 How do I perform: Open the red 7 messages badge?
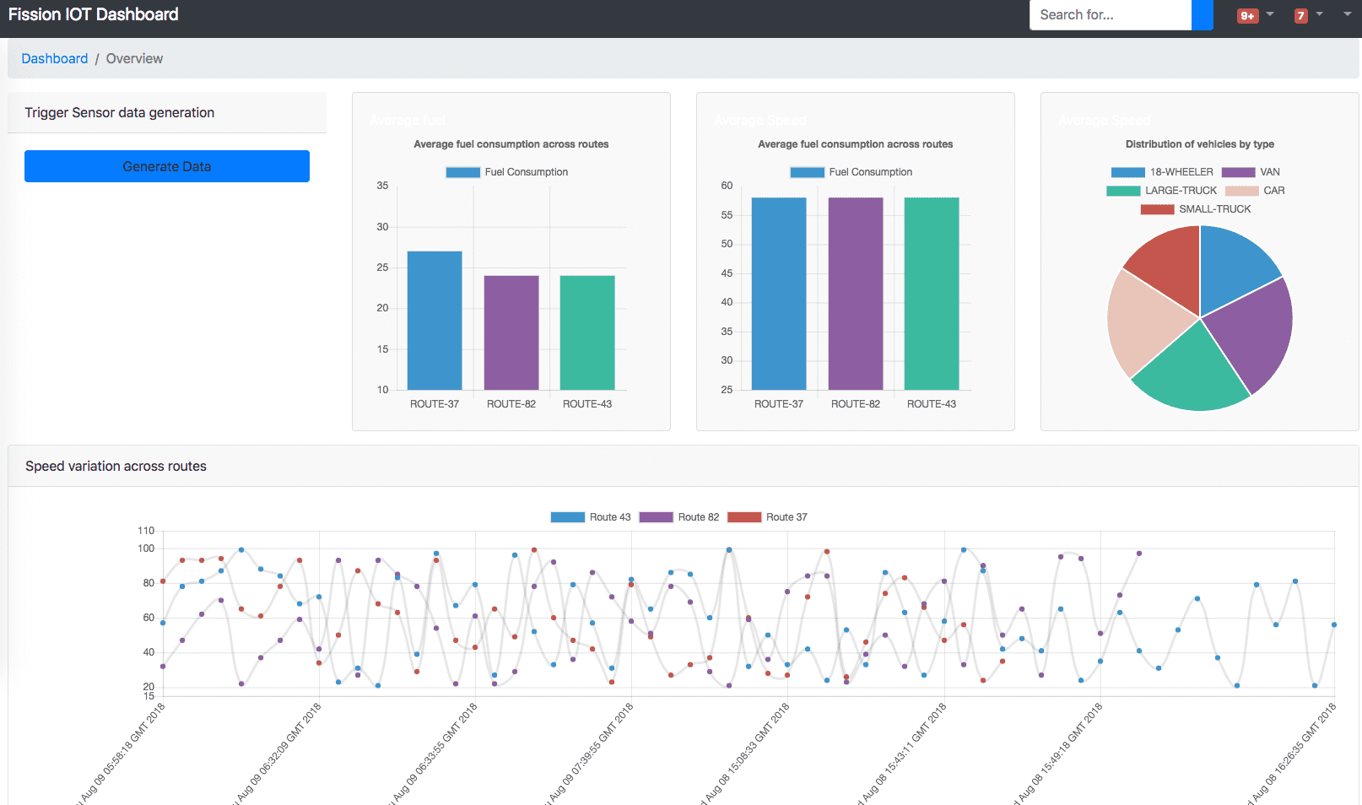coord(1300,15)
